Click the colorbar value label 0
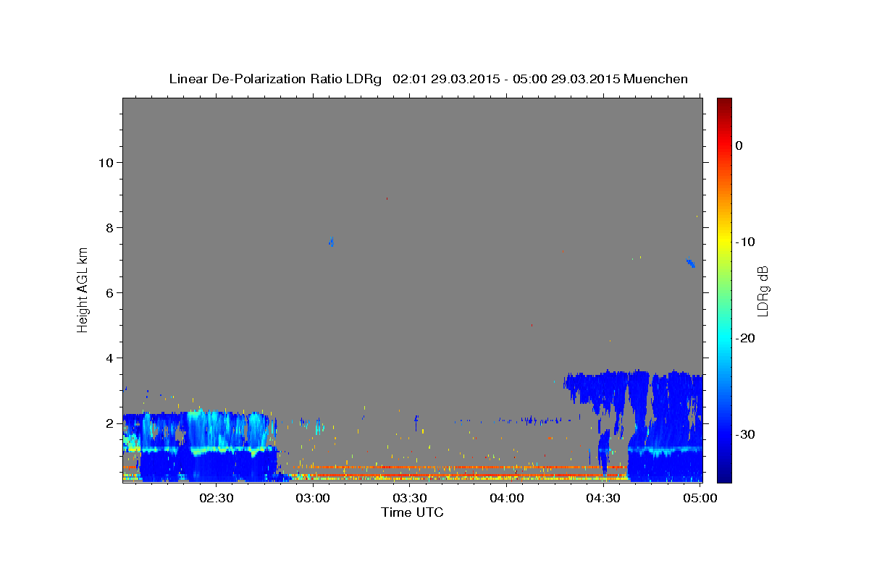The image size is (869, 579). [x=739, y=145]
